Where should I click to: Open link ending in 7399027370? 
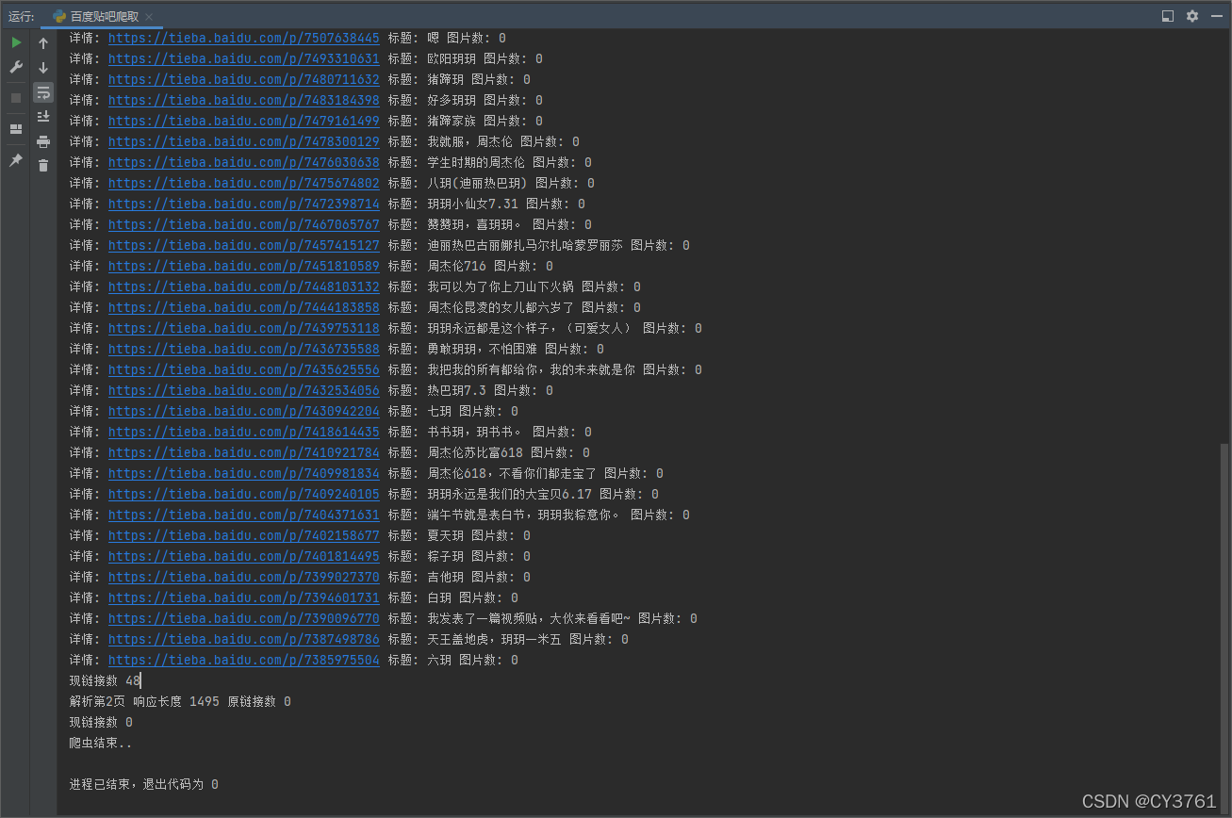pos(244,577)
